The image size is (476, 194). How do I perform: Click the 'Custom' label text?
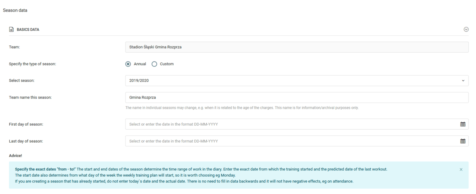[x=167, y=64]
